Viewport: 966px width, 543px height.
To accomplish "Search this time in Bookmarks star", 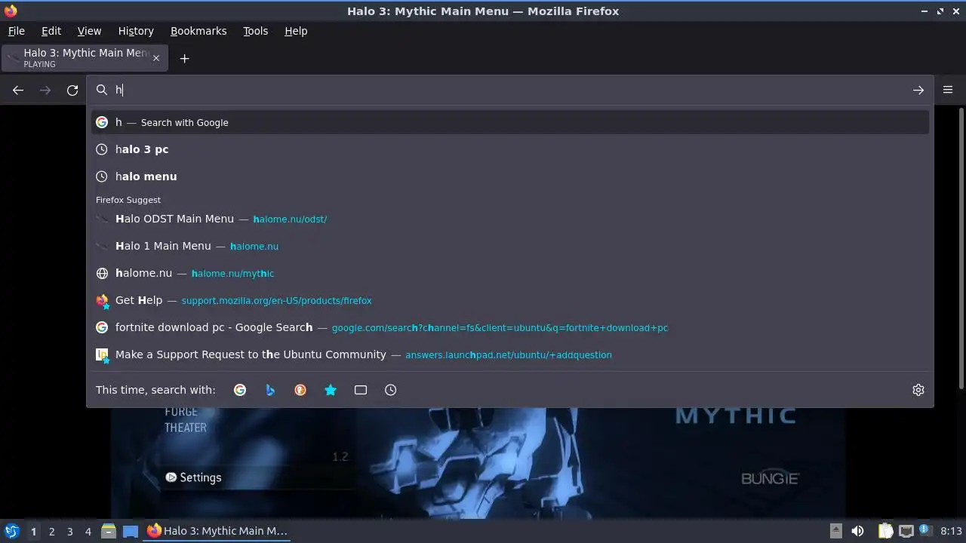I will pos(331,390).
